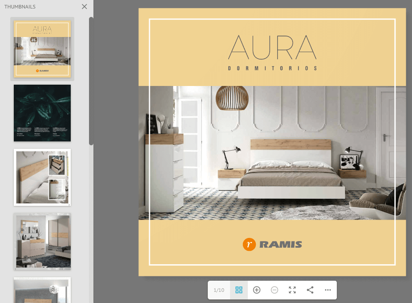The width and height of the screenshot is (412, 303).
Task: Enter fullscreen mode
Action: pos(292,290)
